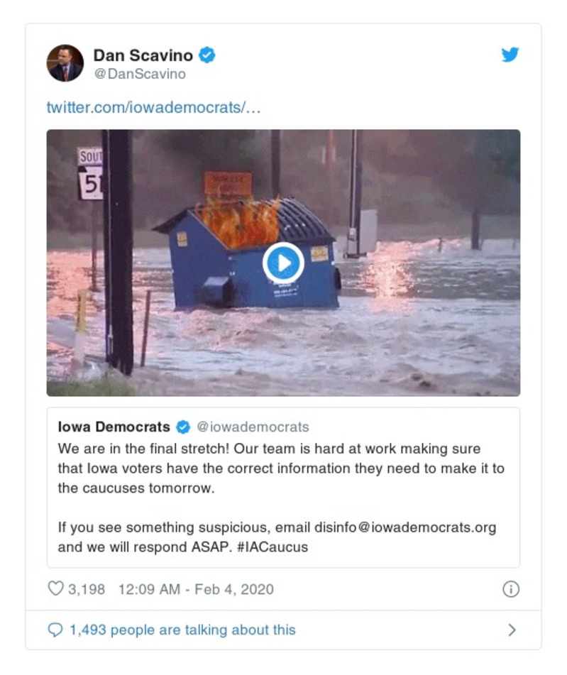This screenshot has height=675, width=567.
Task: Click the disinfo@iowademocrats.org email address
Action: tap(405, 528)
